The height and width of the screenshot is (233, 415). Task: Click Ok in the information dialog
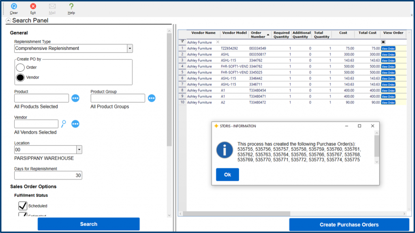point(227,175)
